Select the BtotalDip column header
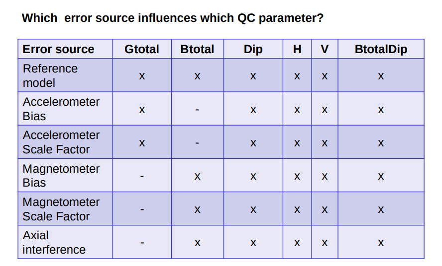The image size is (442, 266). (x=381, y=49)
